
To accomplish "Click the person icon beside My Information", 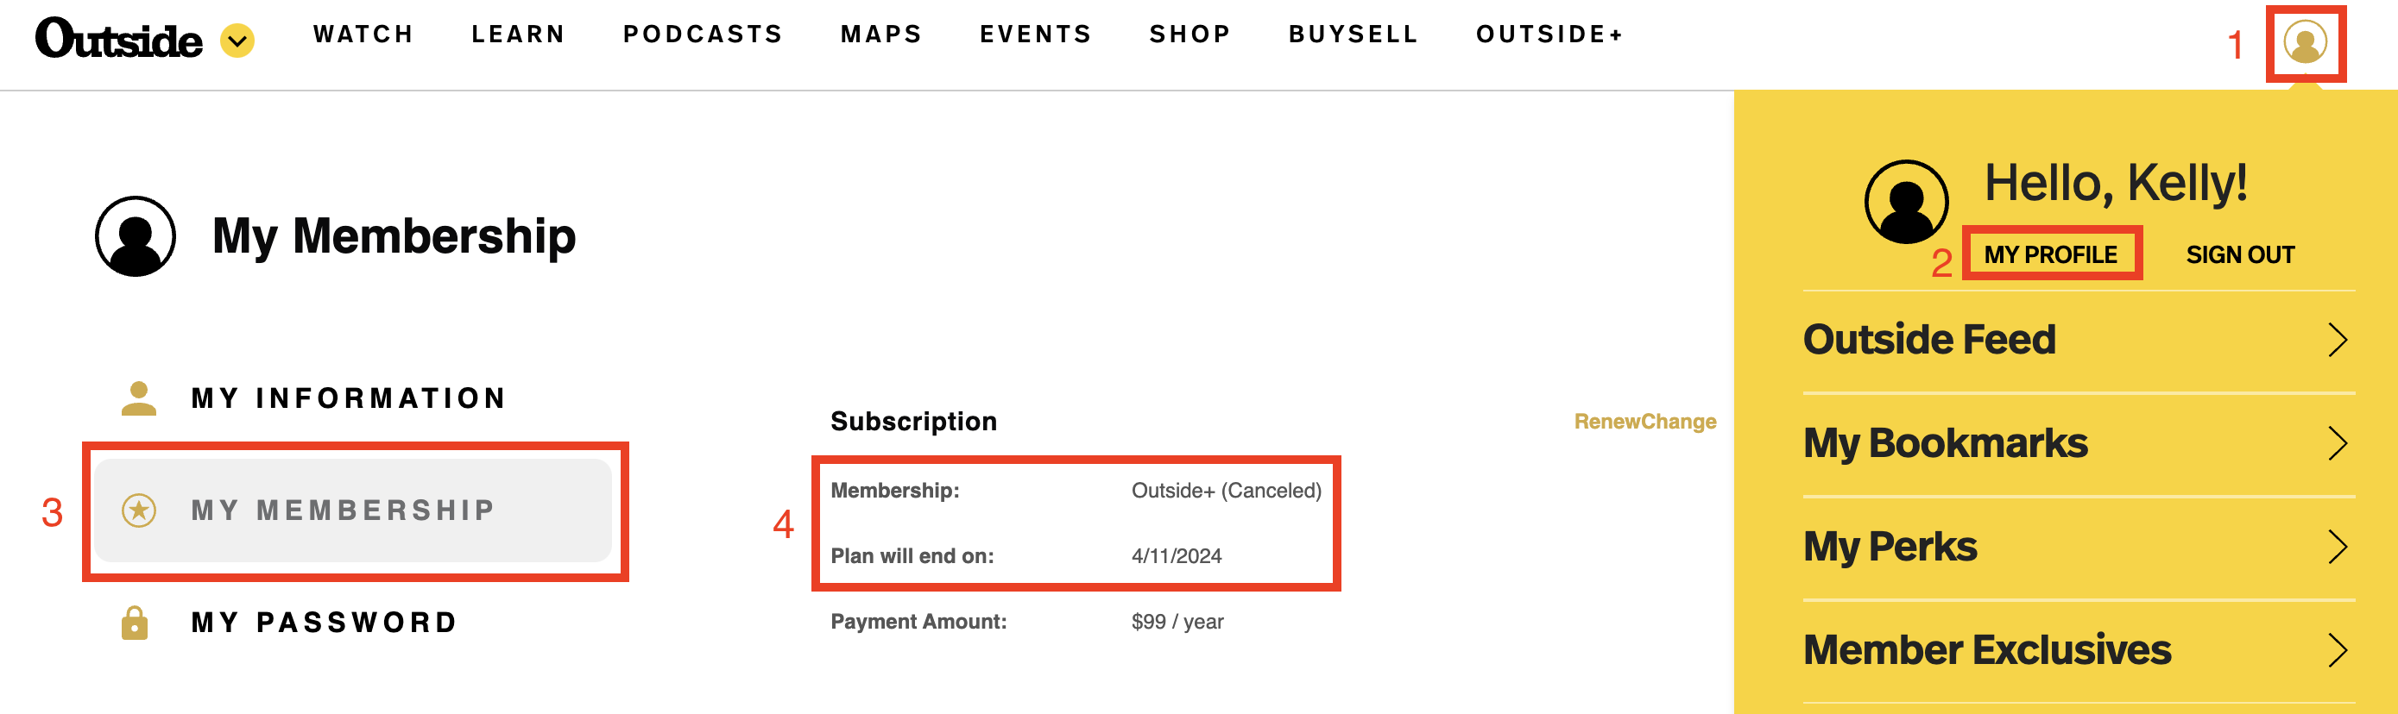I will (x=139, y=398).
